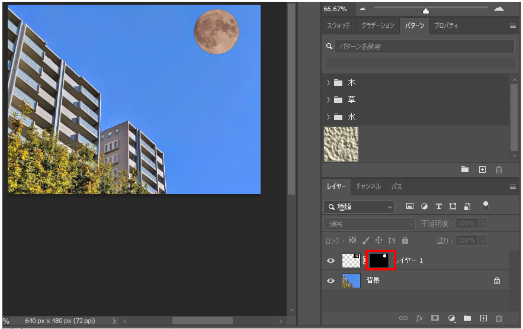Click the canvas horizontal scrollbar thumb
Image resolution: width=523 pixels, height=329 pixels.
[x=203, y=321]
